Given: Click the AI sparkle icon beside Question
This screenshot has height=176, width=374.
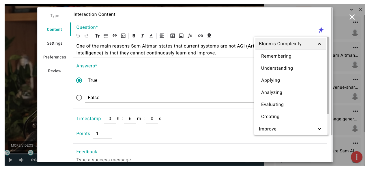Looking at the screenshot, I should [321, 30].
